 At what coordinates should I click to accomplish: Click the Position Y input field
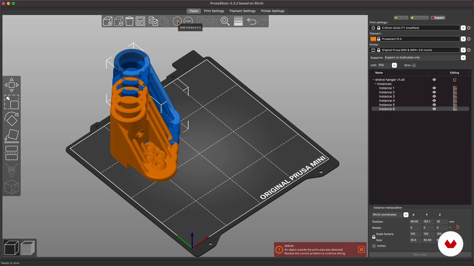[428, 222]
